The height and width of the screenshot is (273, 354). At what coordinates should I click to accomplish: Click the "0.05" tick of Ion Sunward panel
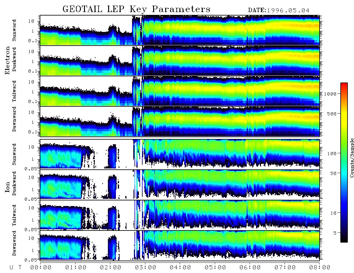coord(31,168)
